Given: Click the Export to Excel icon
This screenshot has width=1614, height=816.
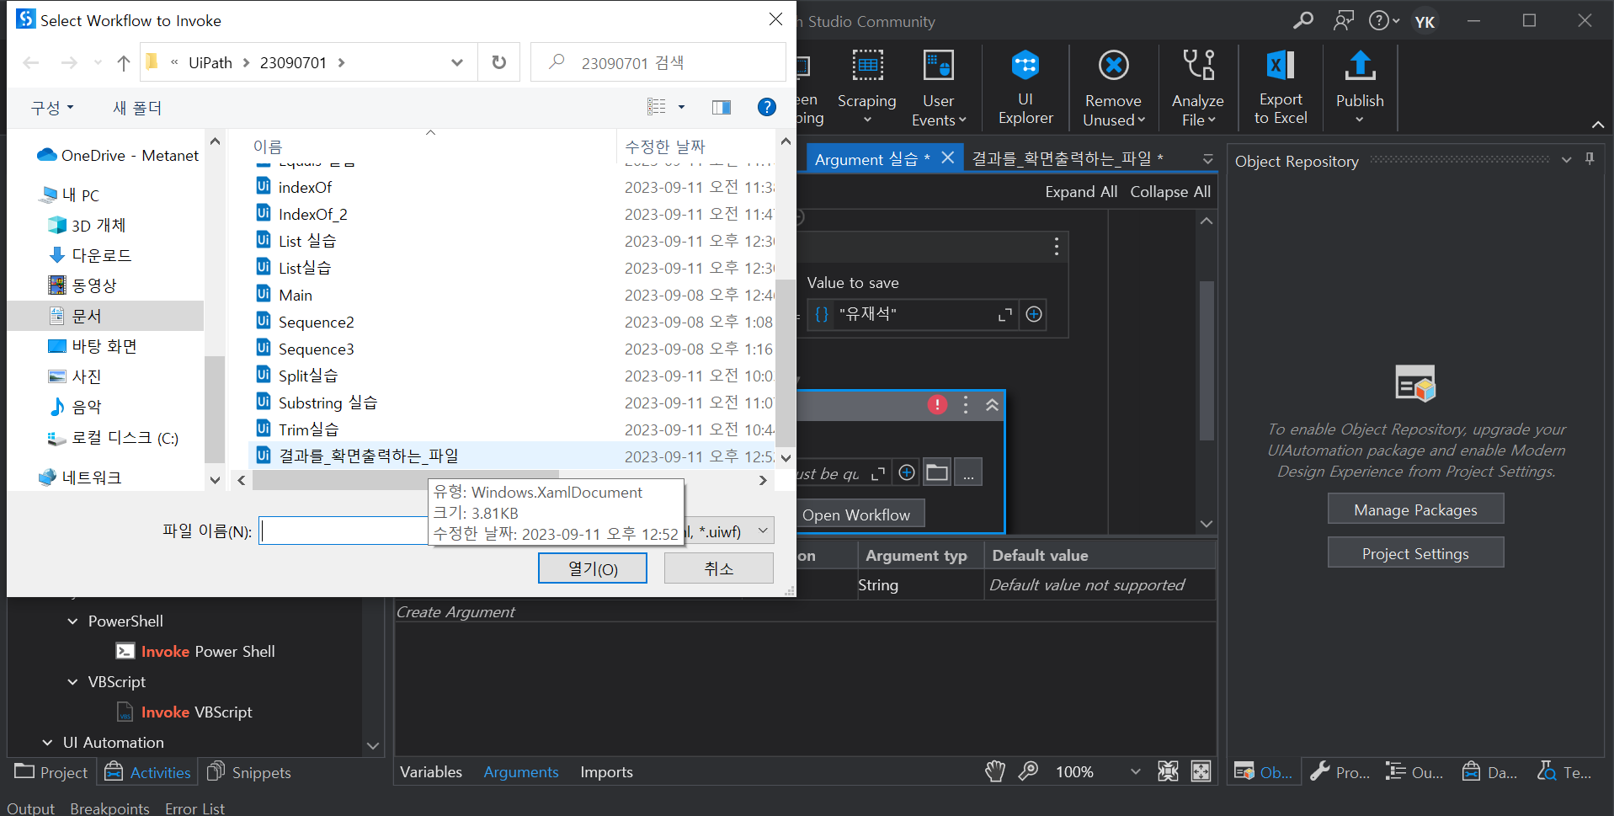Looking at the screenshot, I should (x=1280, y=65).
